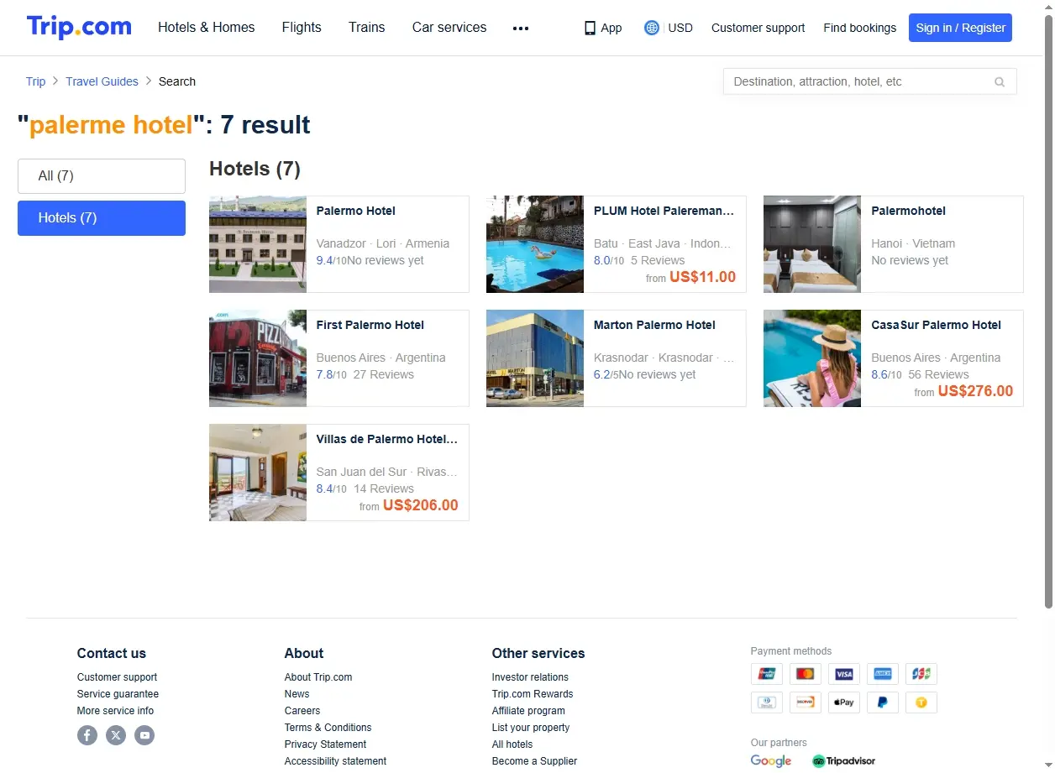Viewport: 1055px width, 773px height.
Task: Open Trip.com Rewards link
Action: tap(533, 694)
